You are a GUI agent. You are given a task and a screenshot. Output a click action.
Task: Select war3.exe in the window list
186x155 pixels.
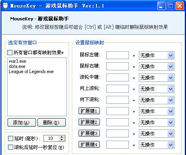click(x=18, y=61)
